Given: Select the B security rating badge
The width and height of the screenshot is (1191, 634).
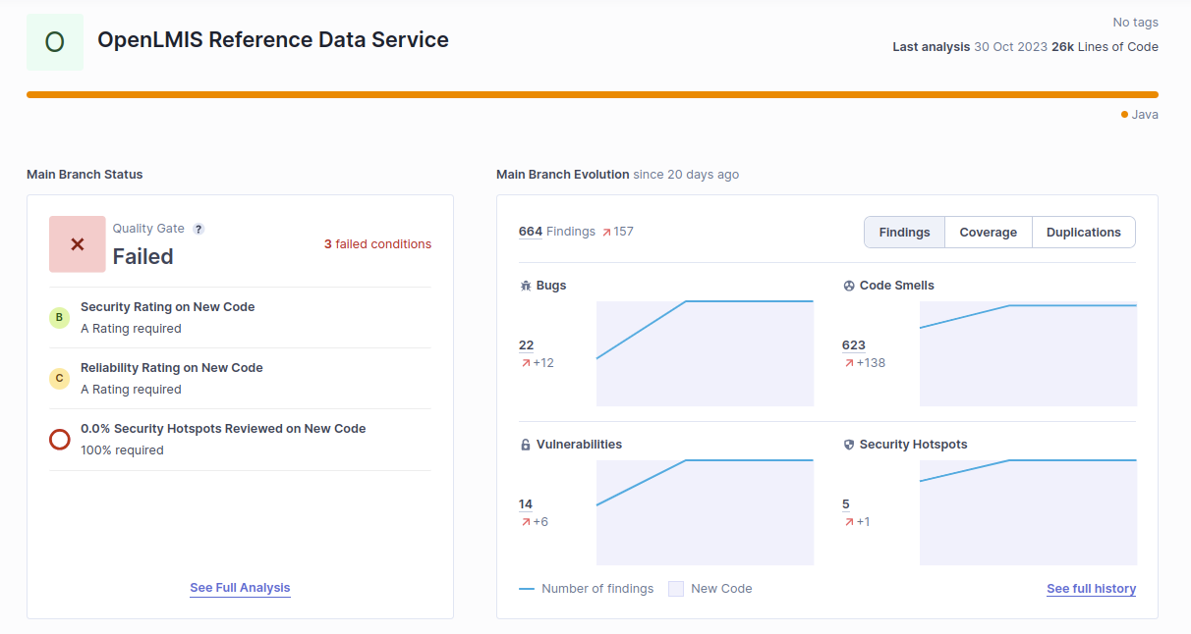Looking at the screenshot, I should [60, 317].
